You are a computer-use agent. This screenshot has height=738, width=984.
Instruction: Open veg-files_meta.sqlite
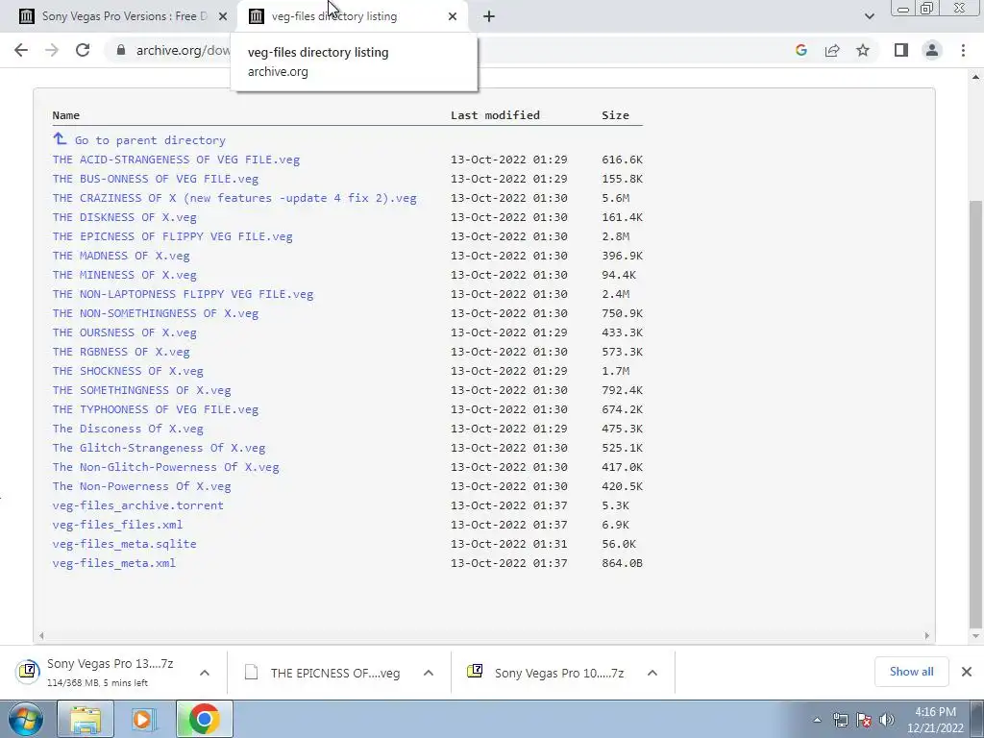[x=125, y=544]
